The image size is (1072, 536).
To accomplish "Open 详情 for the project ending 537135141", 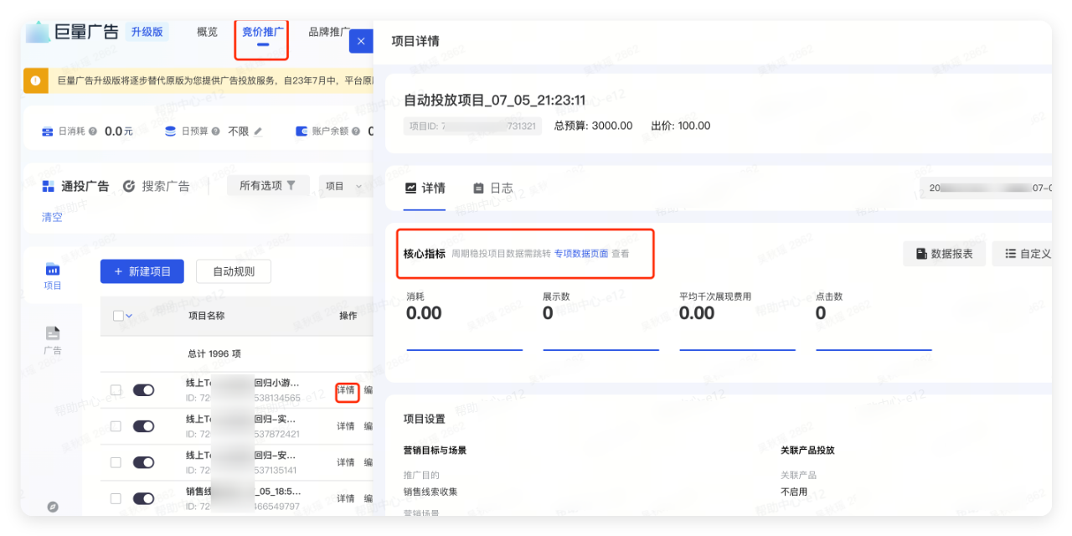I will 346,462.
